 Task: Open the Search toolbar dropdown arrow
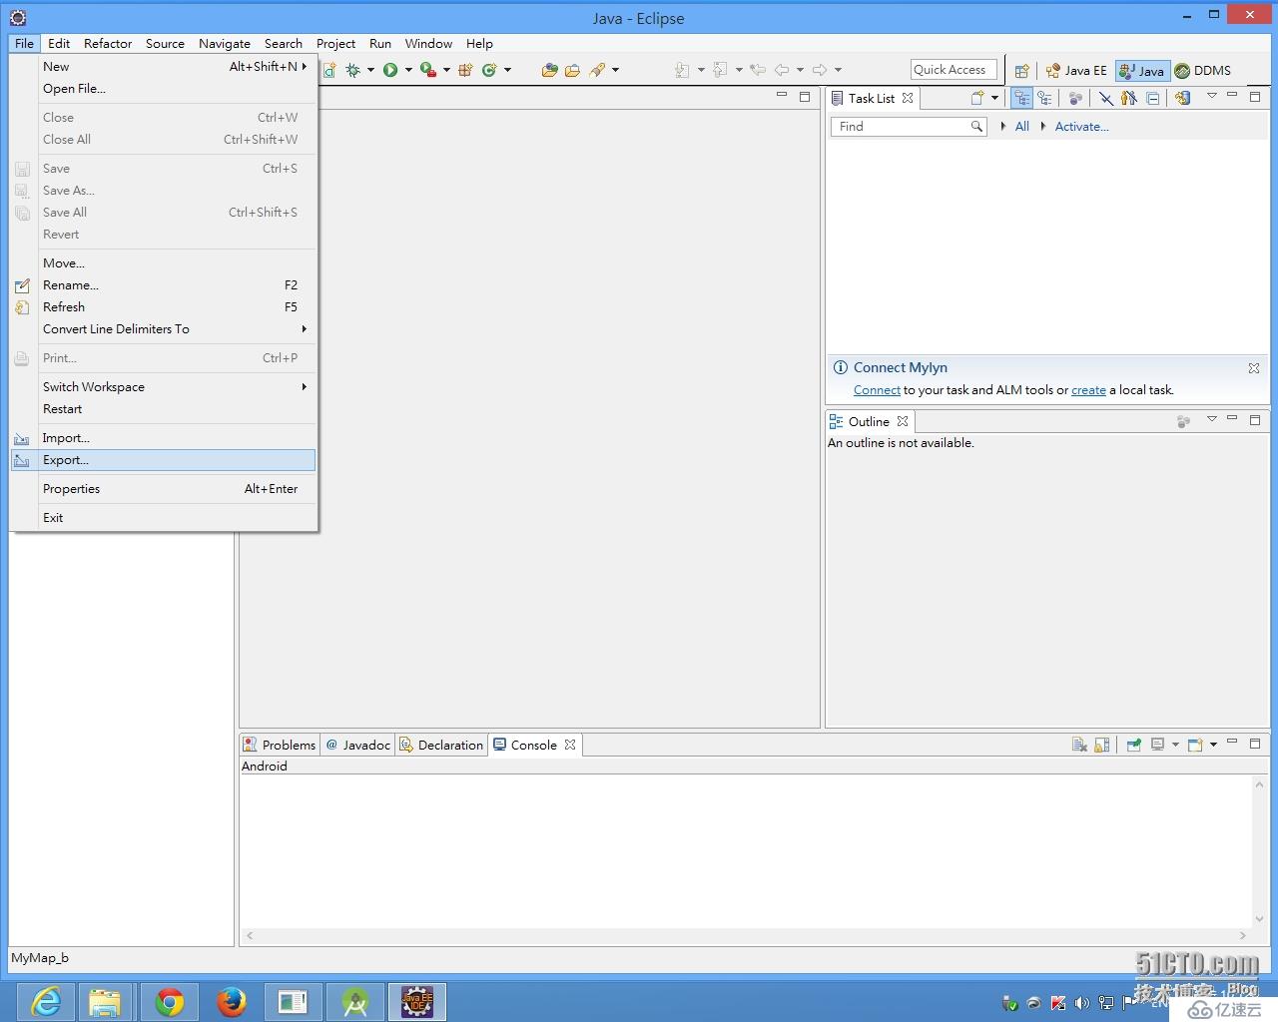coord(615,70)
